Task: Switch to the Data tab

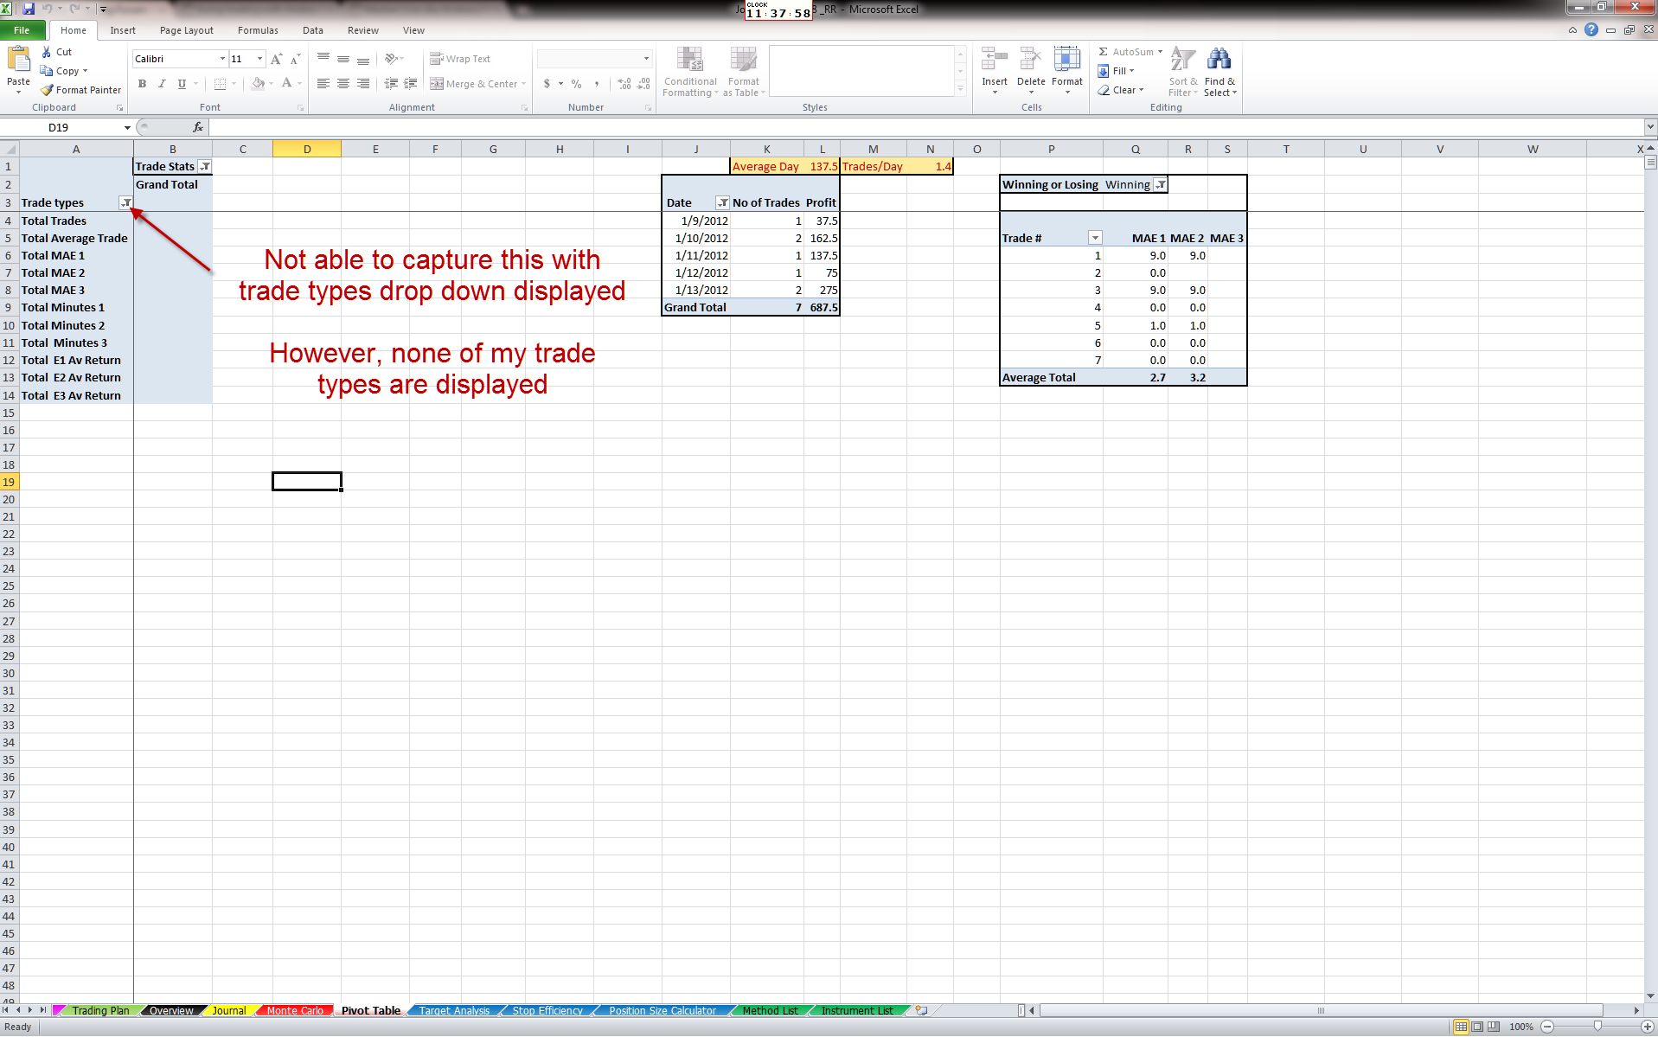Action: tap(312, 30)
